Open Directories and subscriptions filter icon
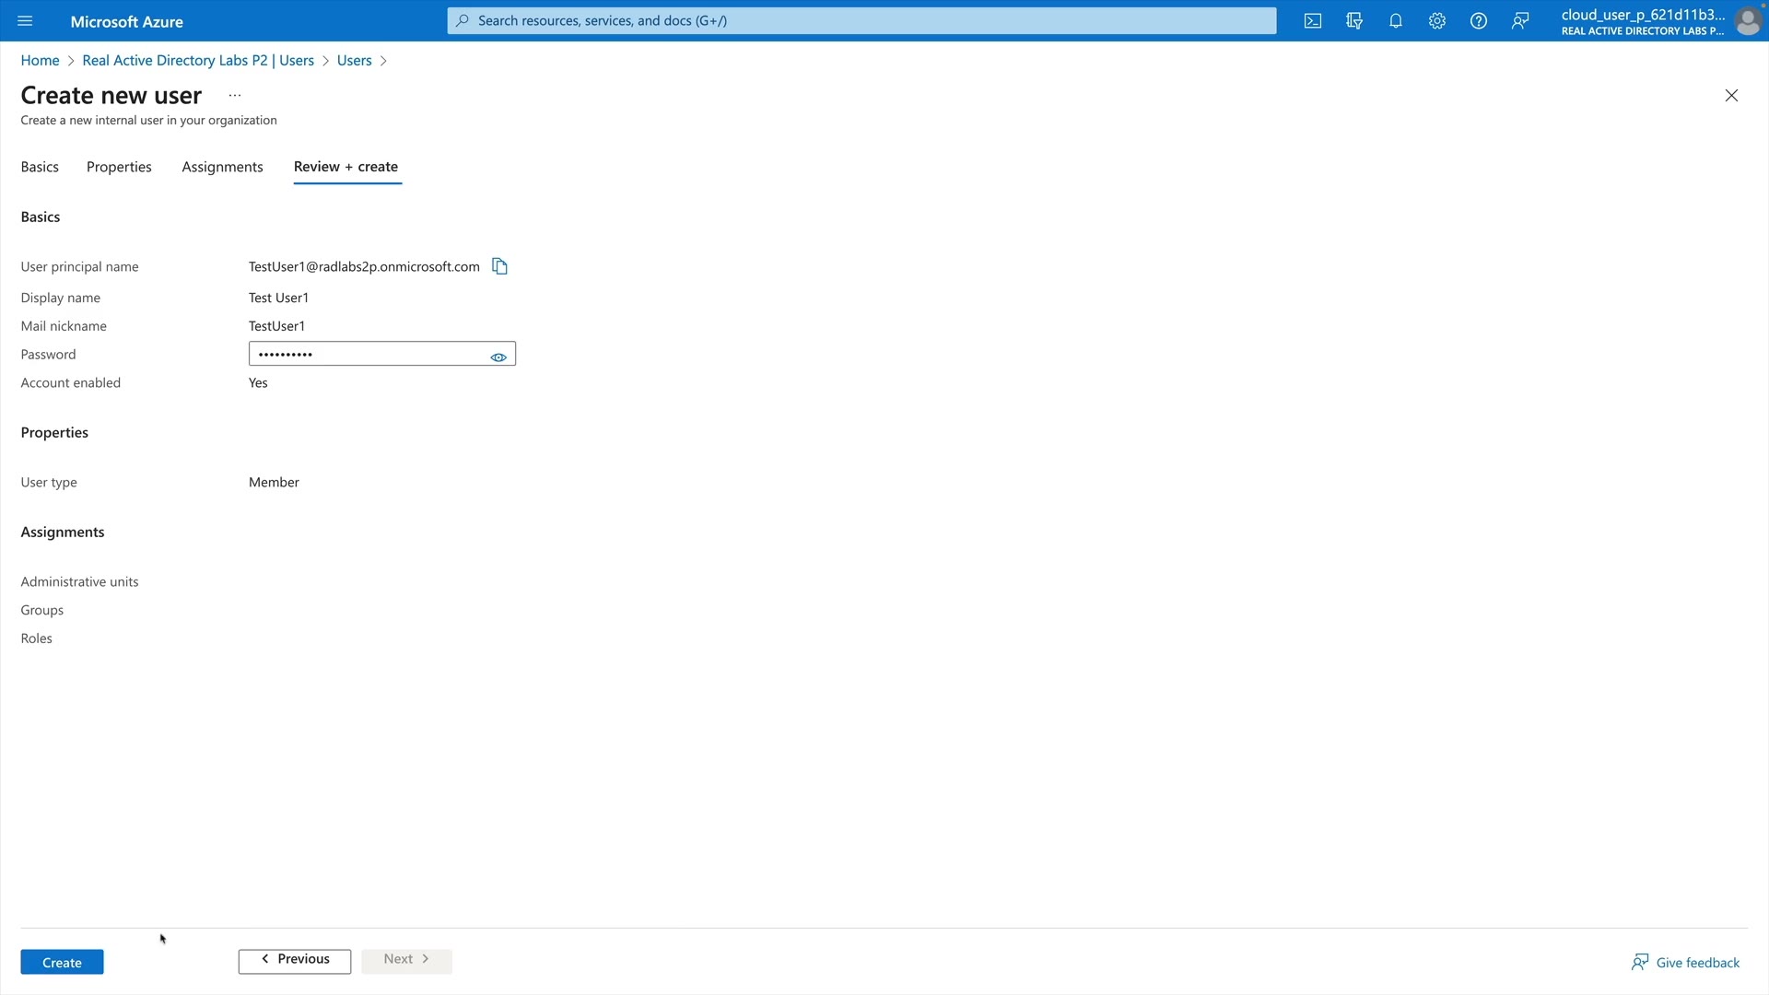 click(1354, 21)
